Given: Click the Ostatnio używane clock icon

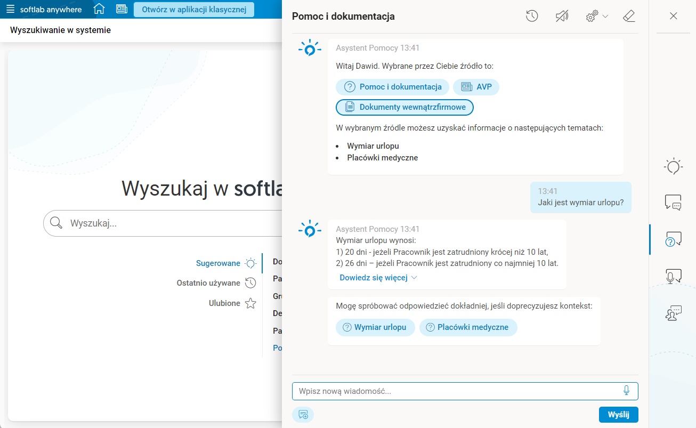Looking at the screenshot, I should (250, 283).
